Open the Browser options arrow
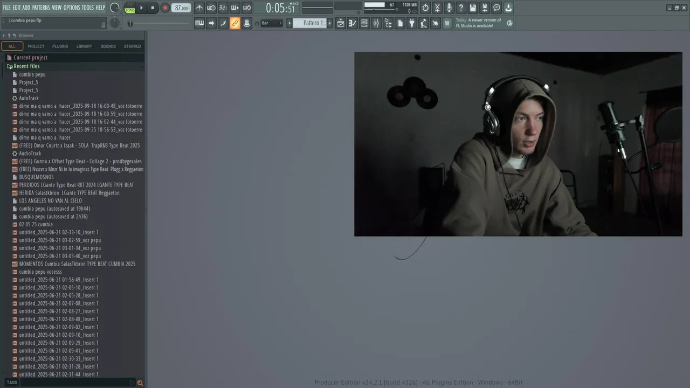 tap(4, 36)
